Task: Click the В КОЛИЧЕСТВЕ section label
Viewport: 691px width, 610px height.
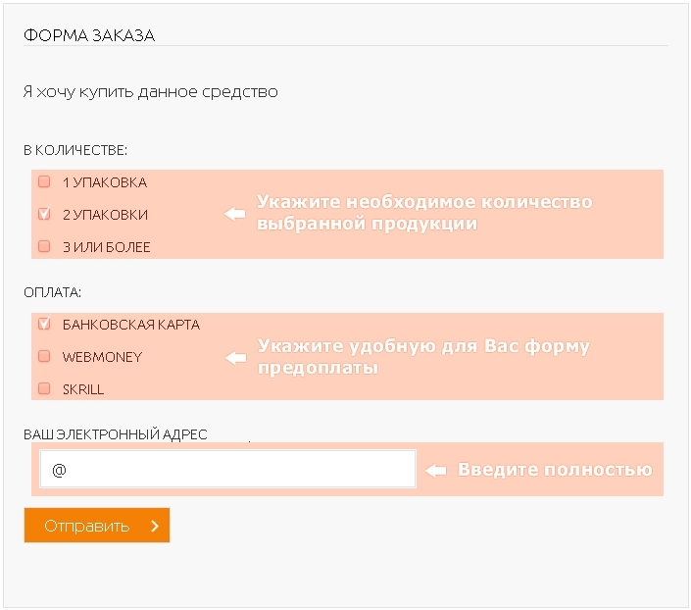Action: pyautogui.click(x=75, y=150)
